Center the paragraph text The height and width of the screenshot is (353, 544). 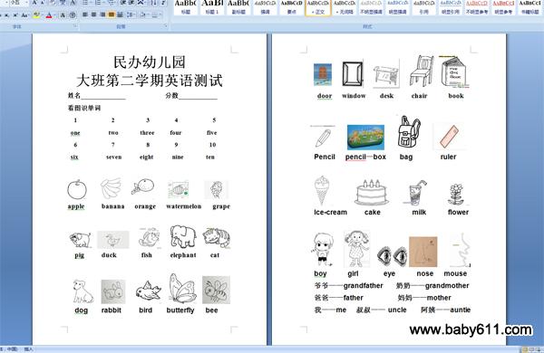point(93,14)
